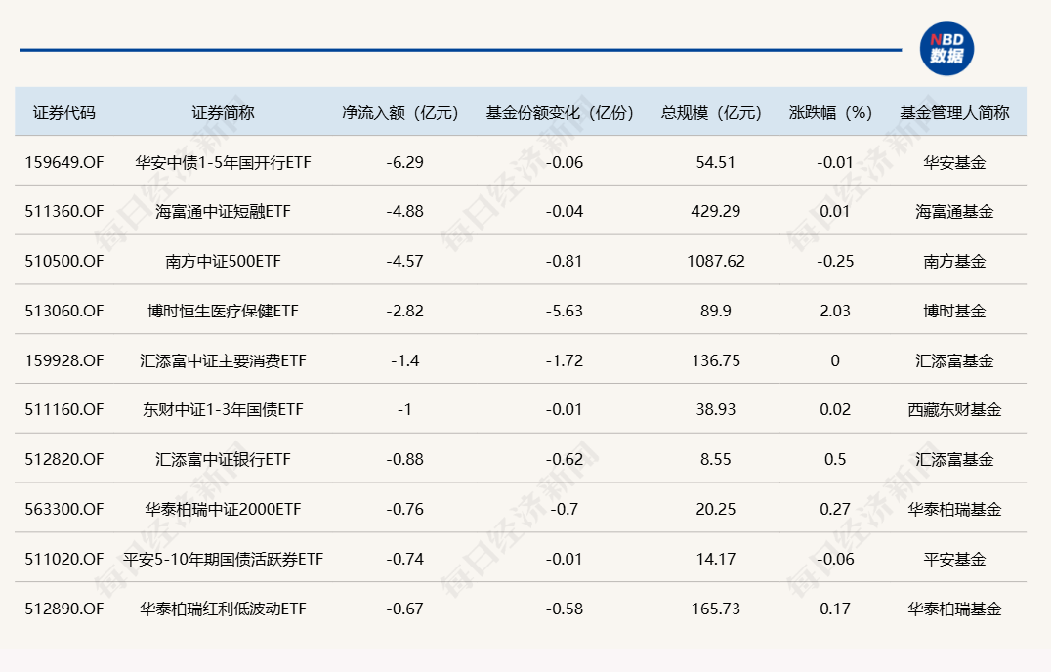The height and width of the screenshot is (672, 1051).
Task: Select price change value 0.27
Action: click(835, 509)
